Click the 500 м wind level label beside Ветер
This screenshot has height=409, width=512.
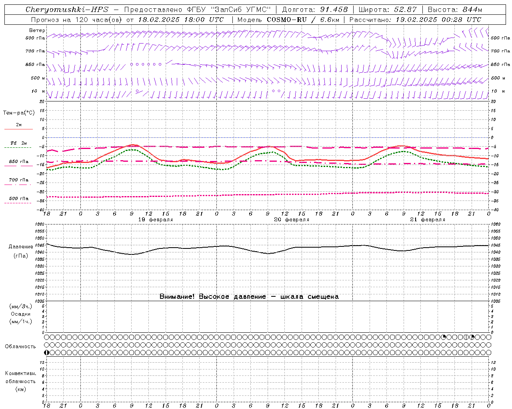click(x=38, y=78)
